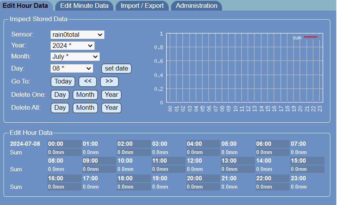Go to previous day with << button
This screenshot has width=337, height=205.
click(88, 82)
